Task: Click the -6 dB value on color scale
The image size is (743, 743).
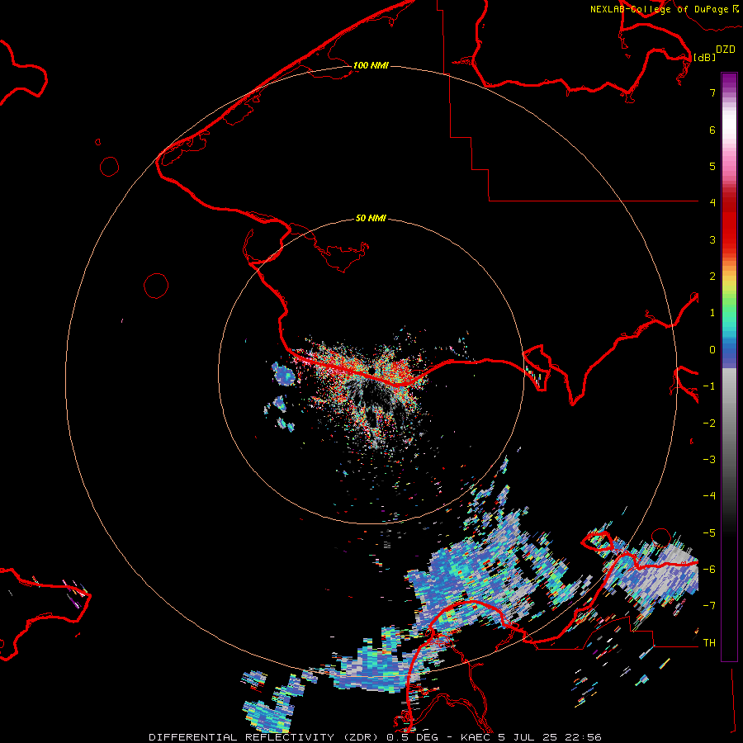Action: coord(709,570)
